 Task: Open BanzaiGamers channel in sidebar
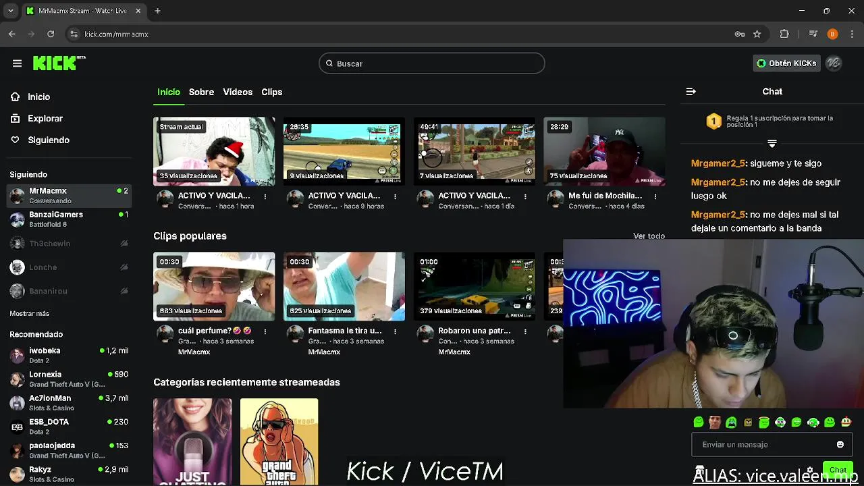(69, 219)
